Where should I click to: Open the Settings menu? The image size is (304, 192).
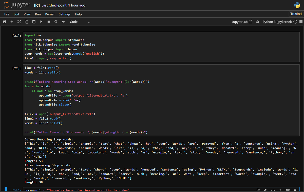coord(65,14)
